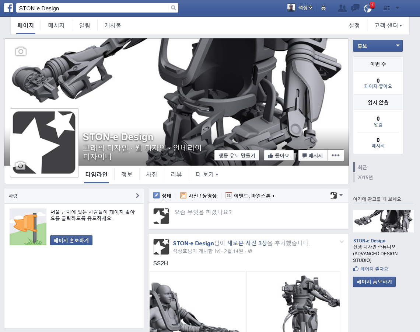Viewport: 420px width, 332px height.
Task: Click the 메시지 stat link in sidebar
Action: (x=378, y=146)
